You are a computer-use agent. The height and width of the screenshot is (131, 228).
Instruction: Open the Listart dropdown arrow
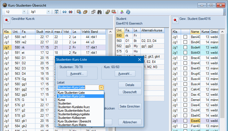click(101, 87)
